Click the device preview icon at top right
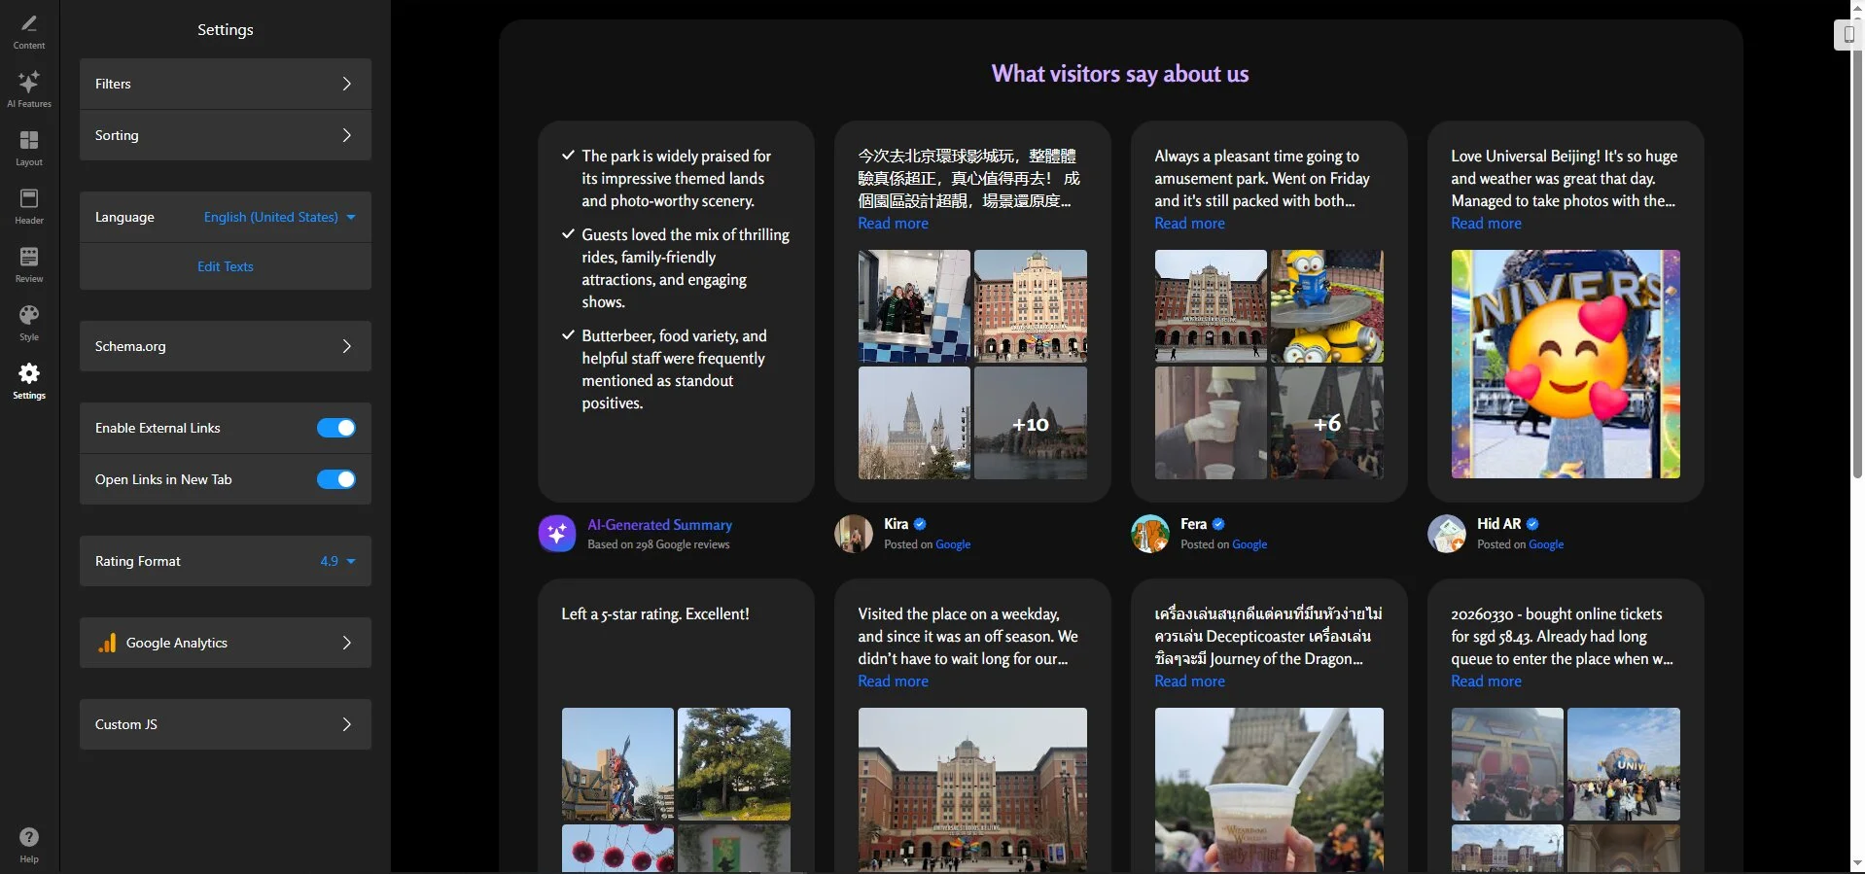Image resolution: width=1865 pixels, height=874 pixels. [1848, 34]
